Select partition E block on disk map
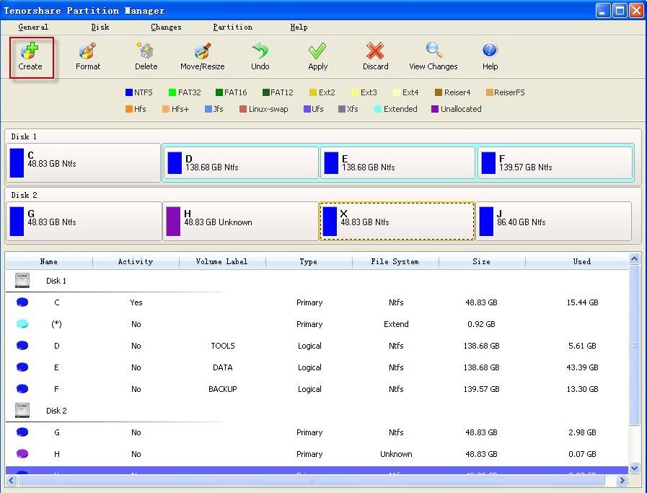Viewport: 647px width, 493px height. pyautogui.click(x=397, y=163)
